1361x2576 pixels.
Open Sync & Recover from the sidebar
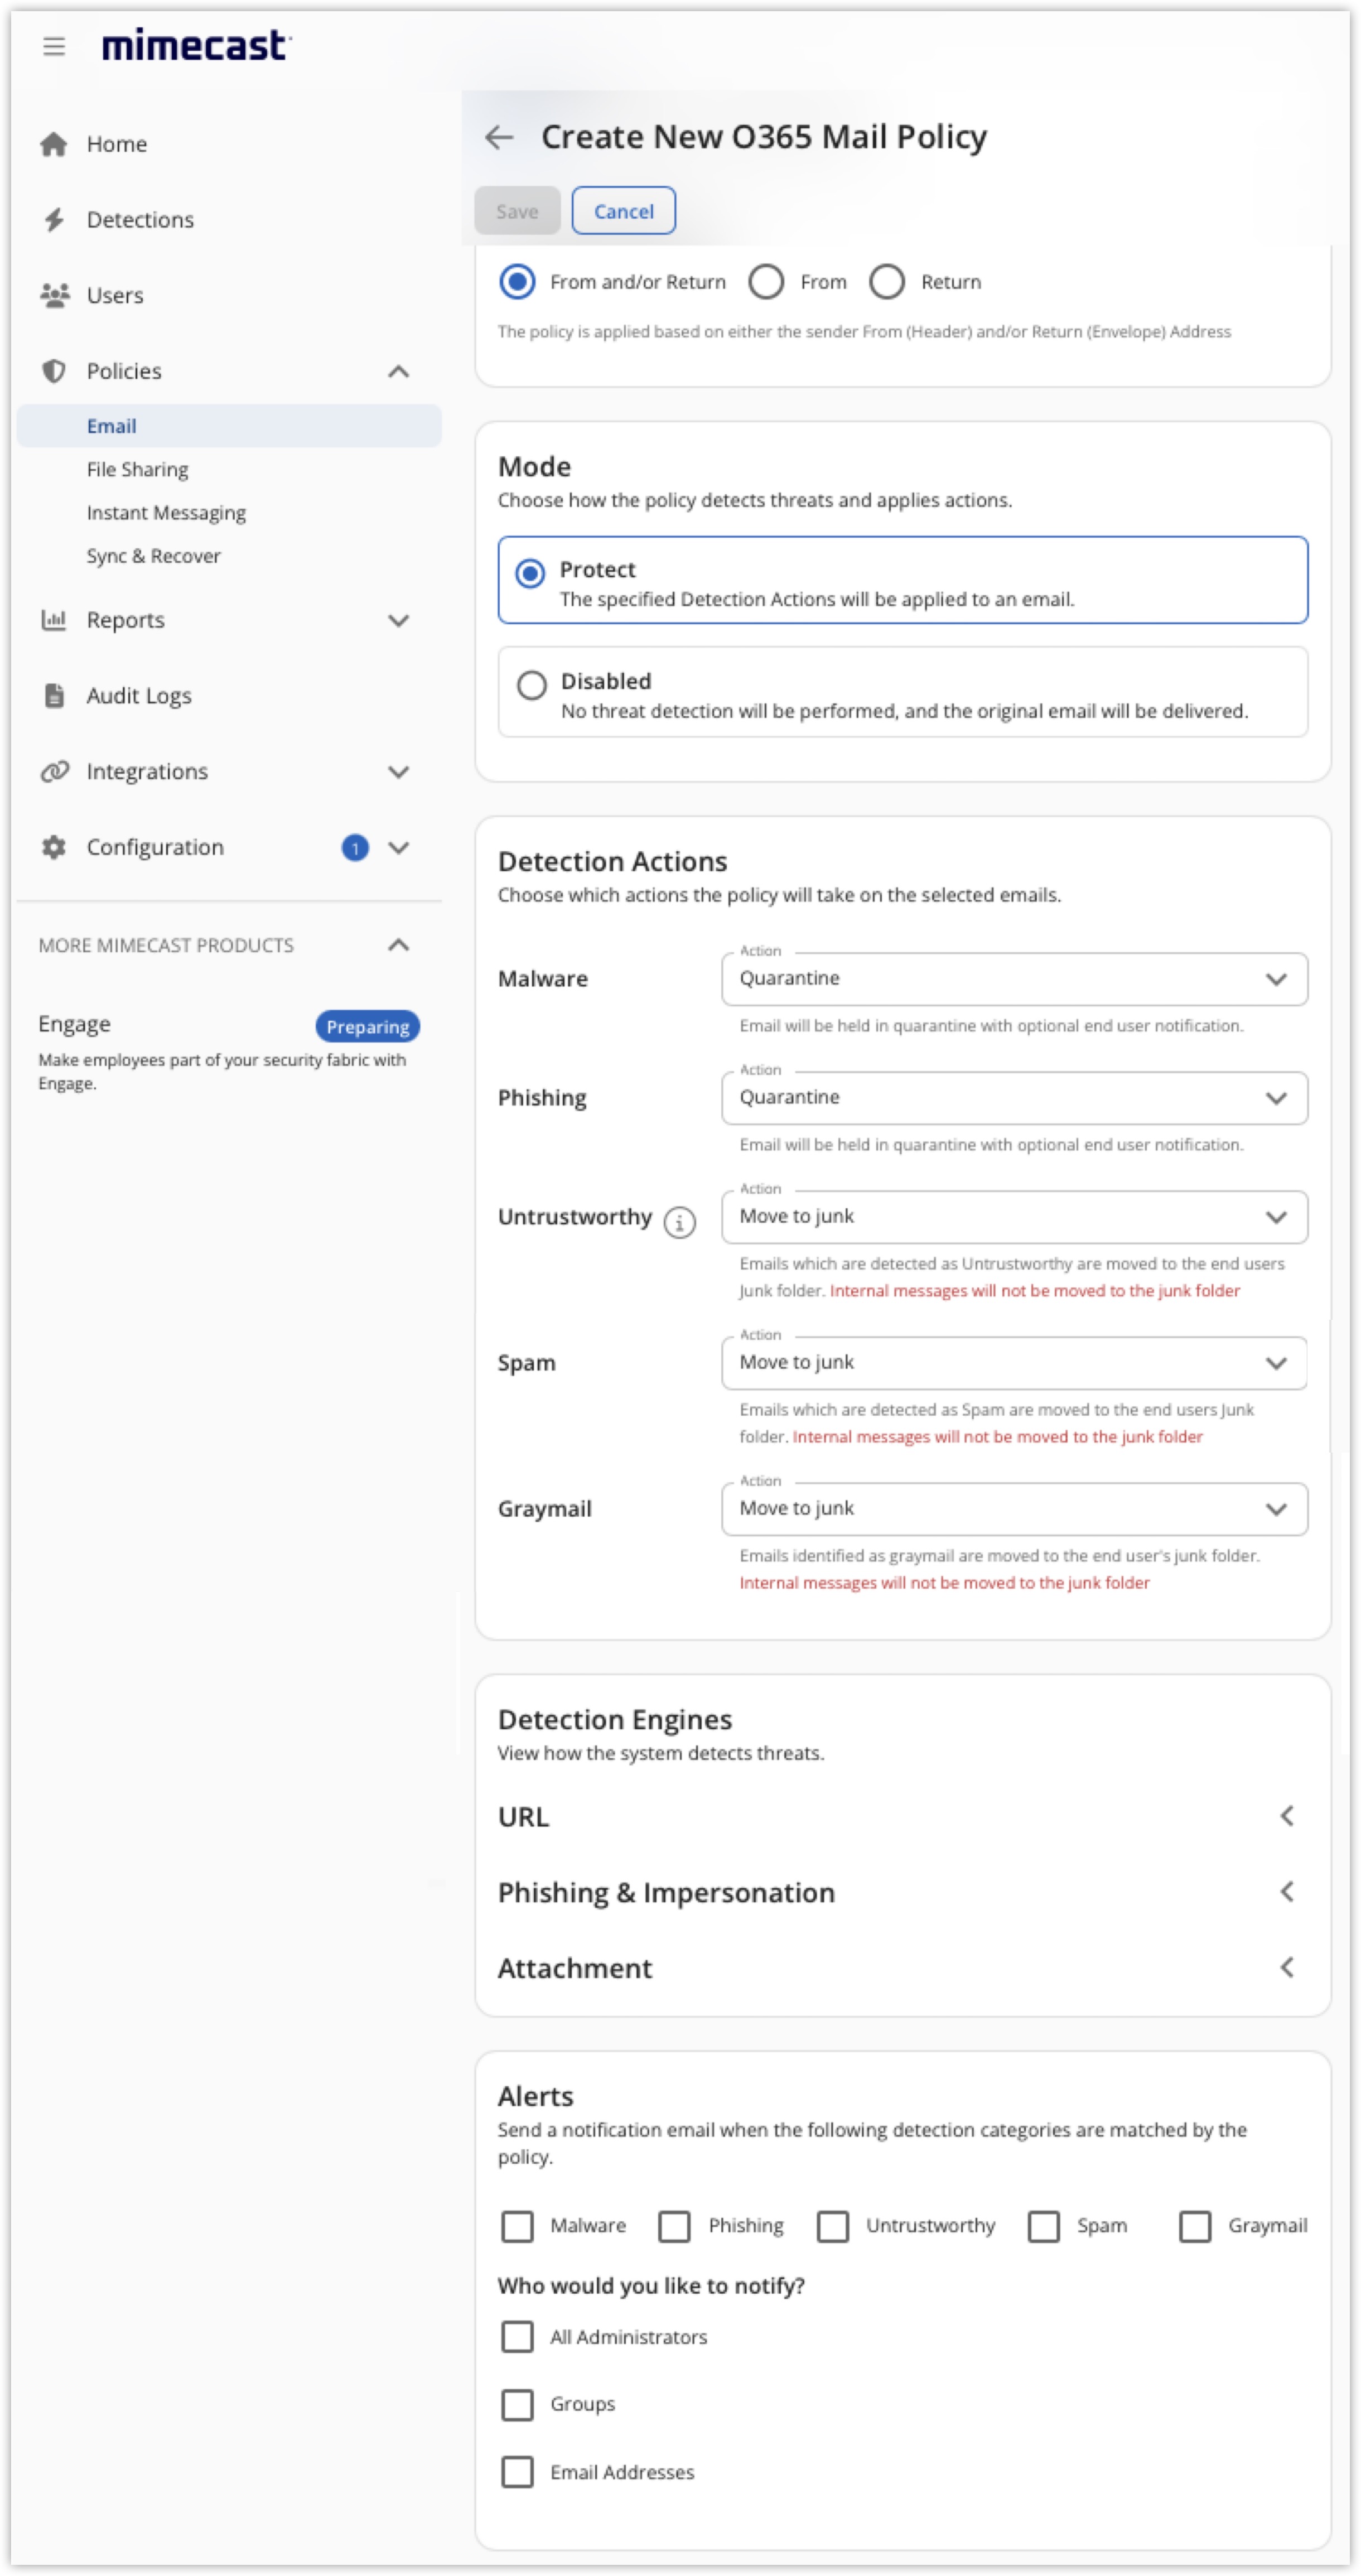(x=153, y=556)
